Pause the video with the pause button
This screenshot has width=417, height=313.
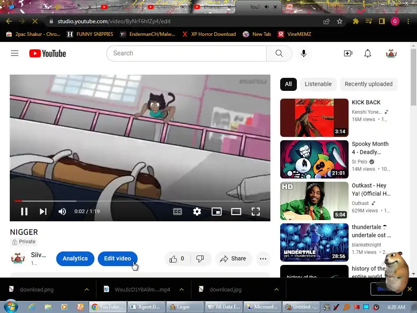24,212
